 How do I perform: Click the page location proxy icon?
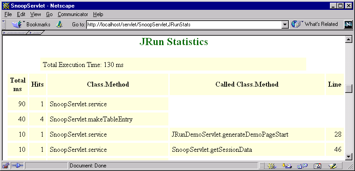coord(59,25)
